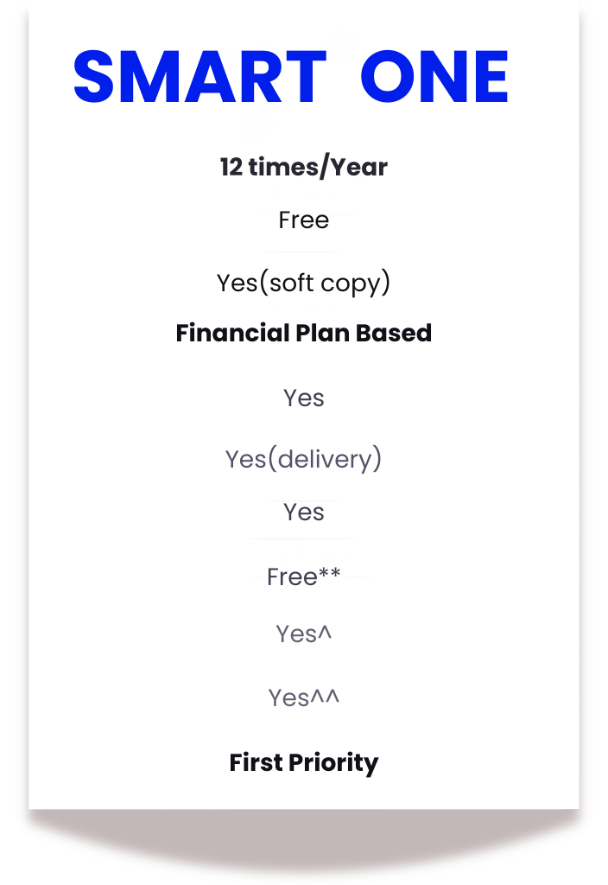Click the plain "Free" value
The width and height of the screenshot is (608, 885).
(304, 220)
